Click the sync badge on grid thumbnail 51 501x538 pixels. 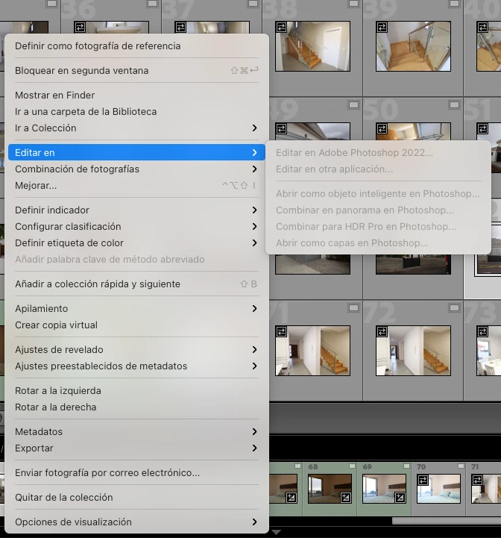click(482, 129)
